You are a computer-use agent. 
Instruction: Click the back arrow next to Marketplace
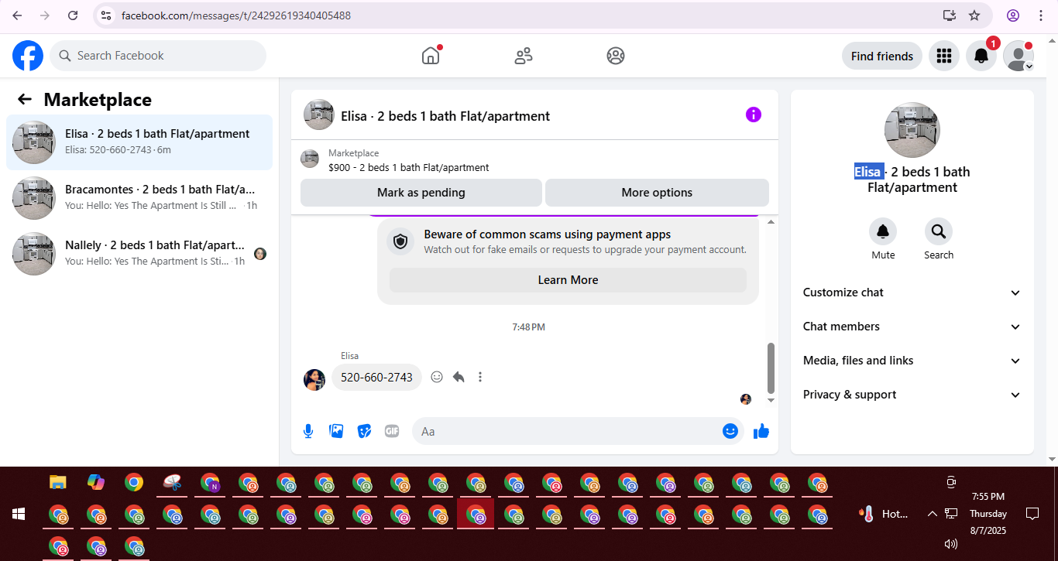[x=25, y=99]
